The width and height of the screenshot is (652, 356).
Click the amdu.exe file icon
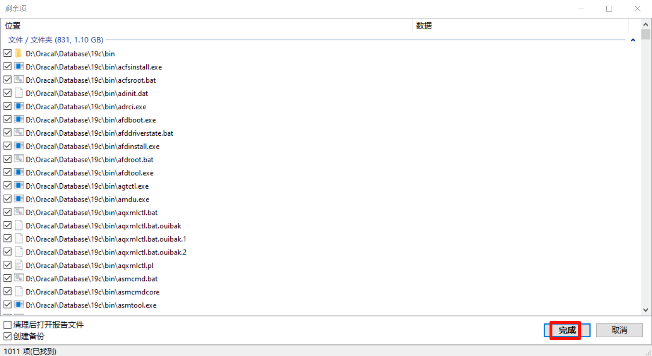[19, 199]
